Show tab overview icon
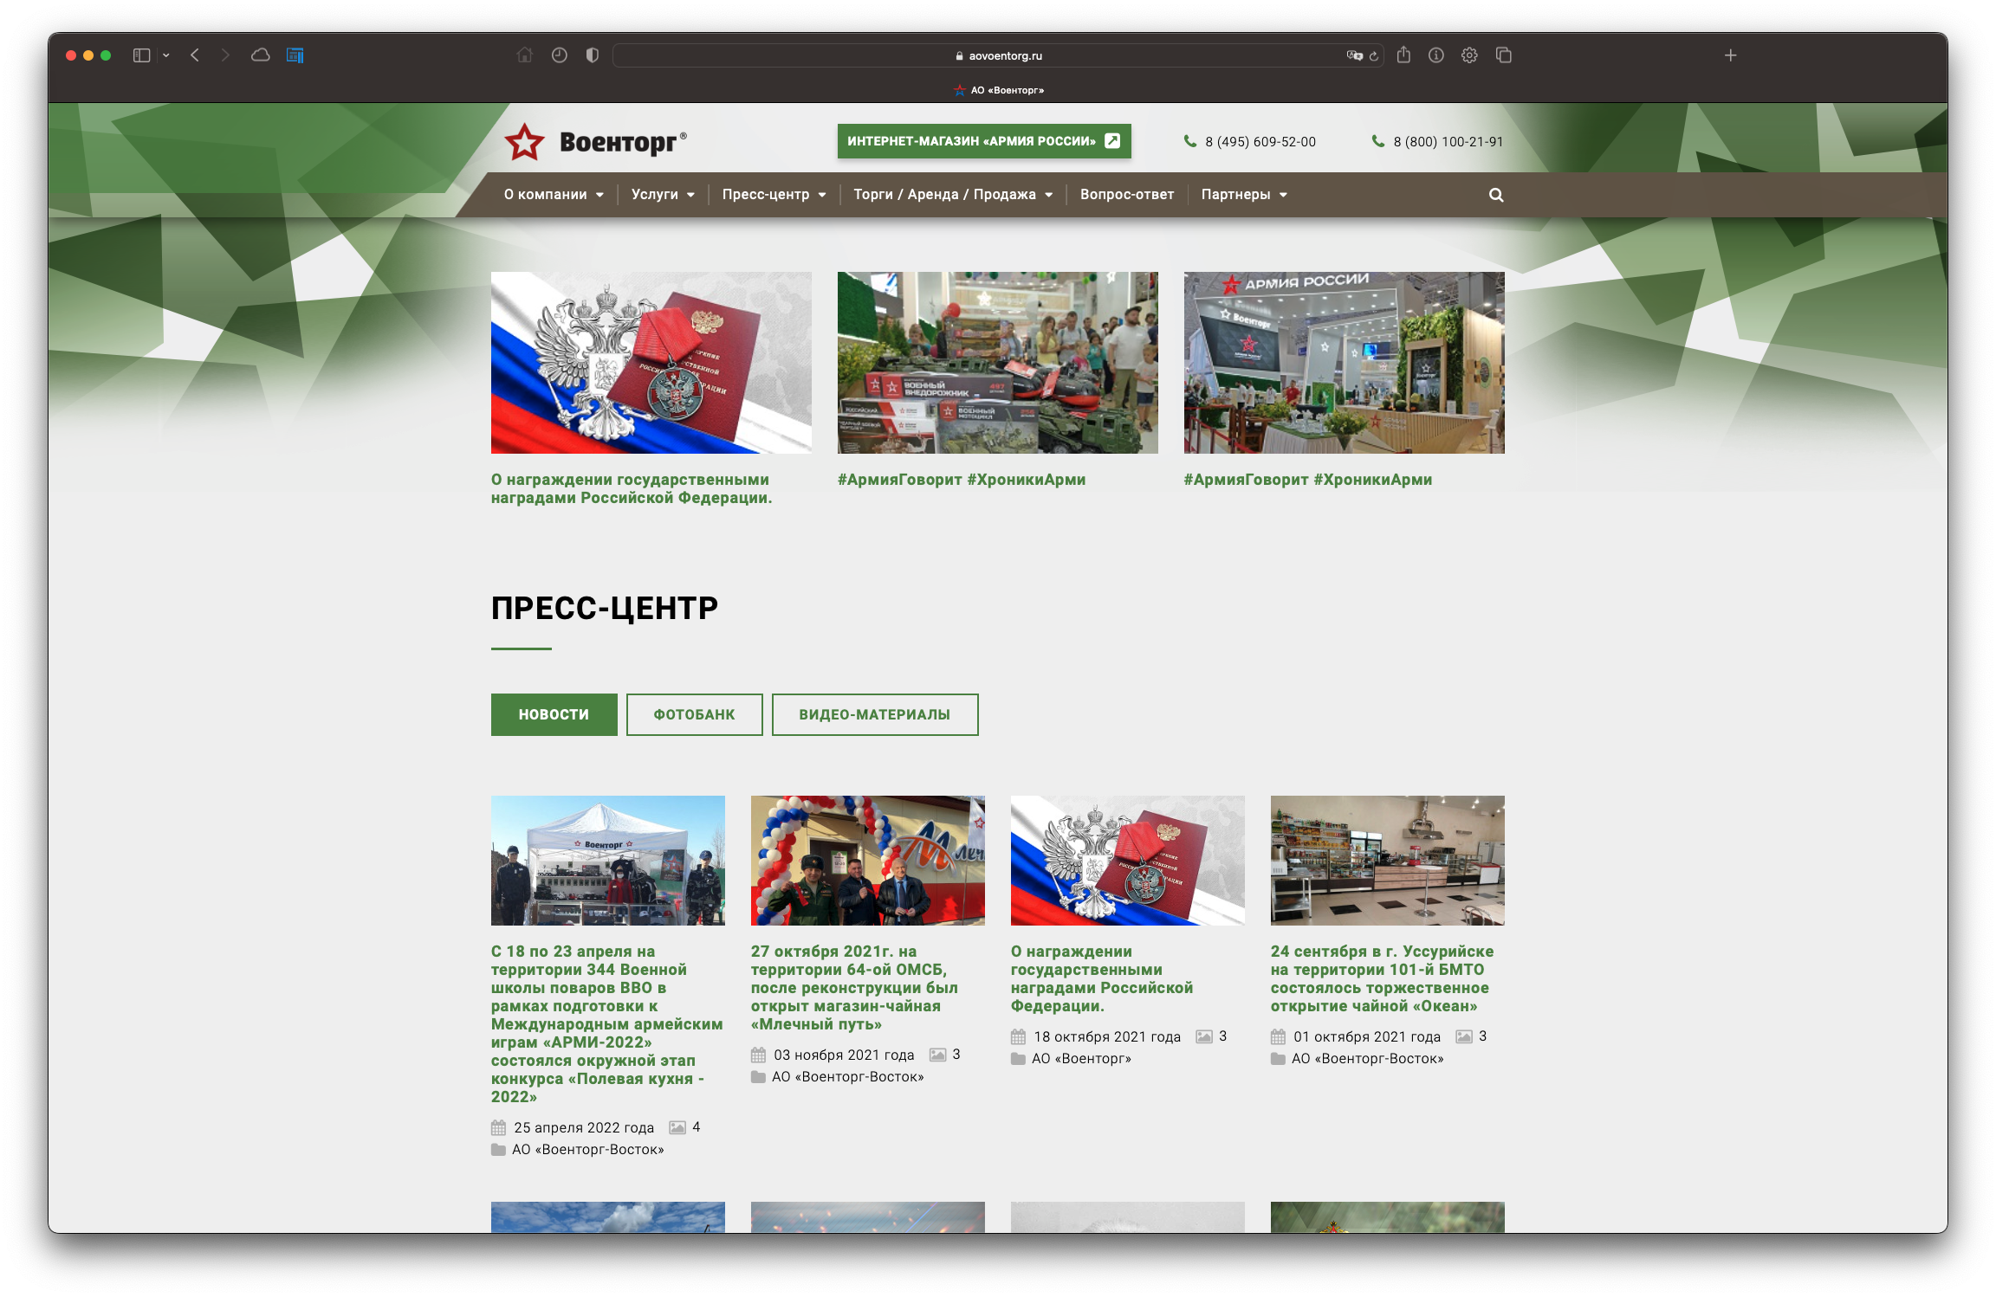 click(1504, 55)
